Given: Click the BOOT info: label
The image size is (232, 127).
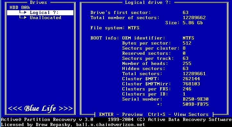Looking at the screenshot, I should coord(105,38).
